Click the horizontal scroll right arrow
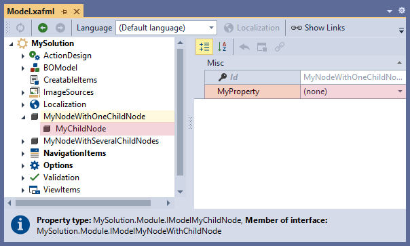Screen dimensions: 410x246 coord(168,203)
